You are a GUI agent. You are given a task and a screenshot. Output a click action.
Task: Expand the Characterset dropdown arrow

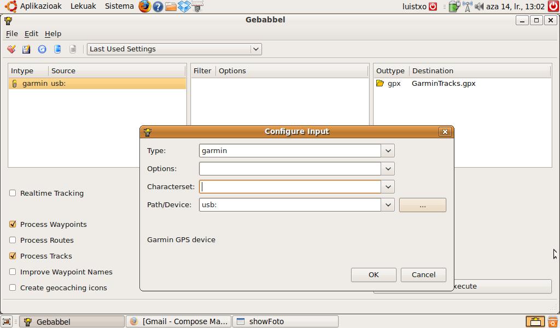click(388, 186)
